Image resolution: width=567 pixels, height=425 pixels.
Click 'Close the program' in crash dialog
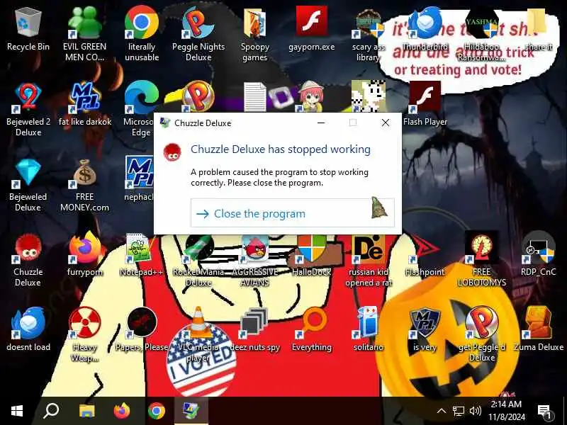pos(293,213)
